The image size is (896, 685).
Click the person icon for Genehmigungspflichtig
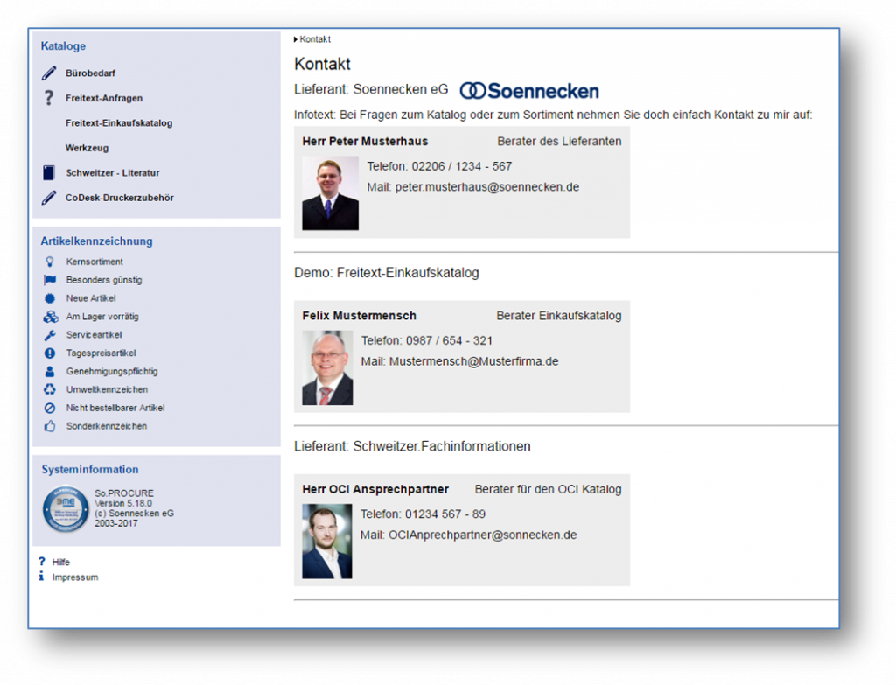[x=50, y=371]
